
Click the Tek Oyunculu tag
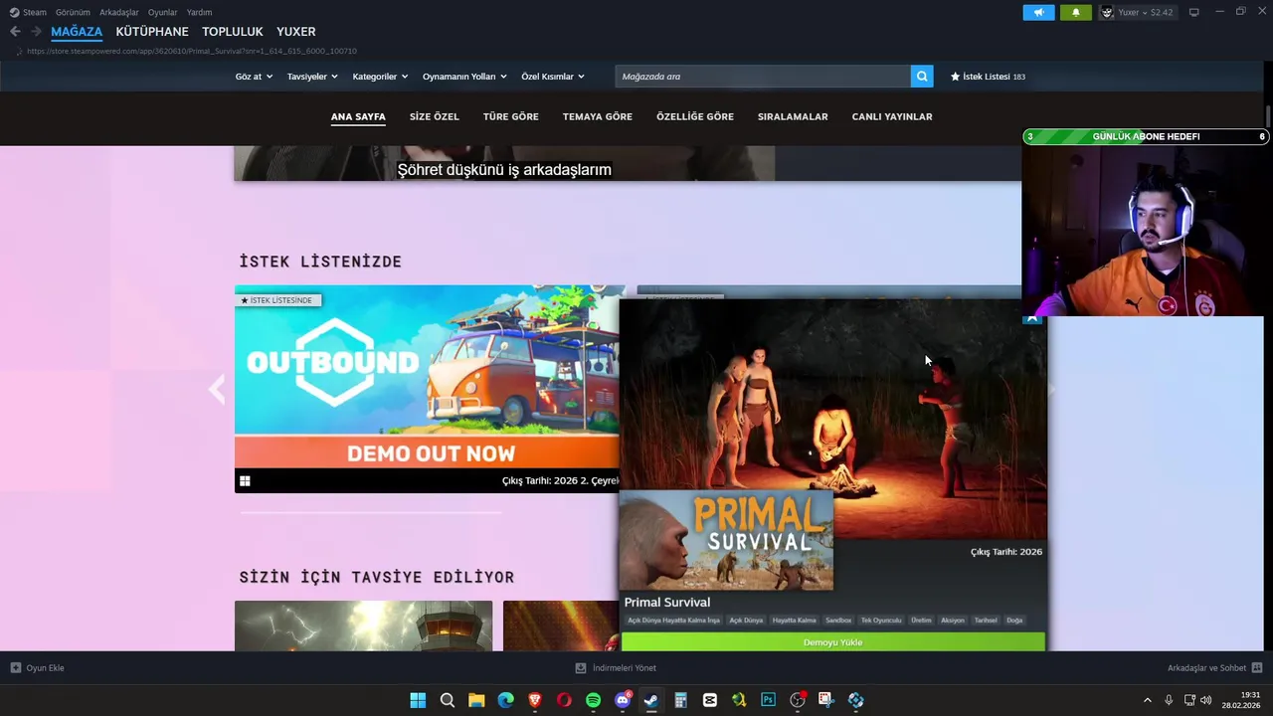[881, 621]
